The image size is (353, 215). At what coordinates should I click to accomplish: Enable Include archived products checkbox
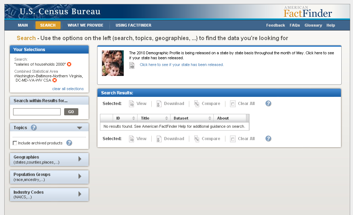pos(15,143)
